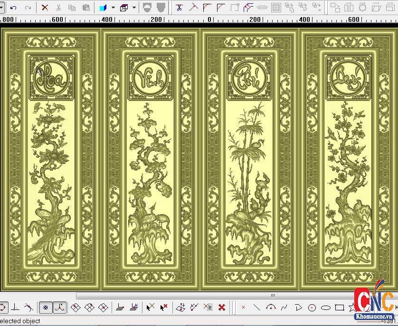Image resolution: width=398 pixels, height=326 pixels.
Task: Delete selection with the red X tool
Action: click(45, 7)
